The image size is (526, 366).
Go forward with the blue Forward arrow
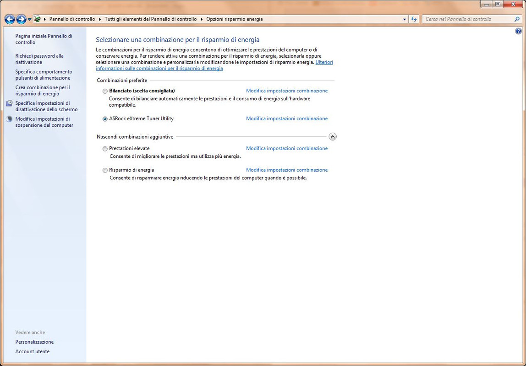(x=21, y=19)
